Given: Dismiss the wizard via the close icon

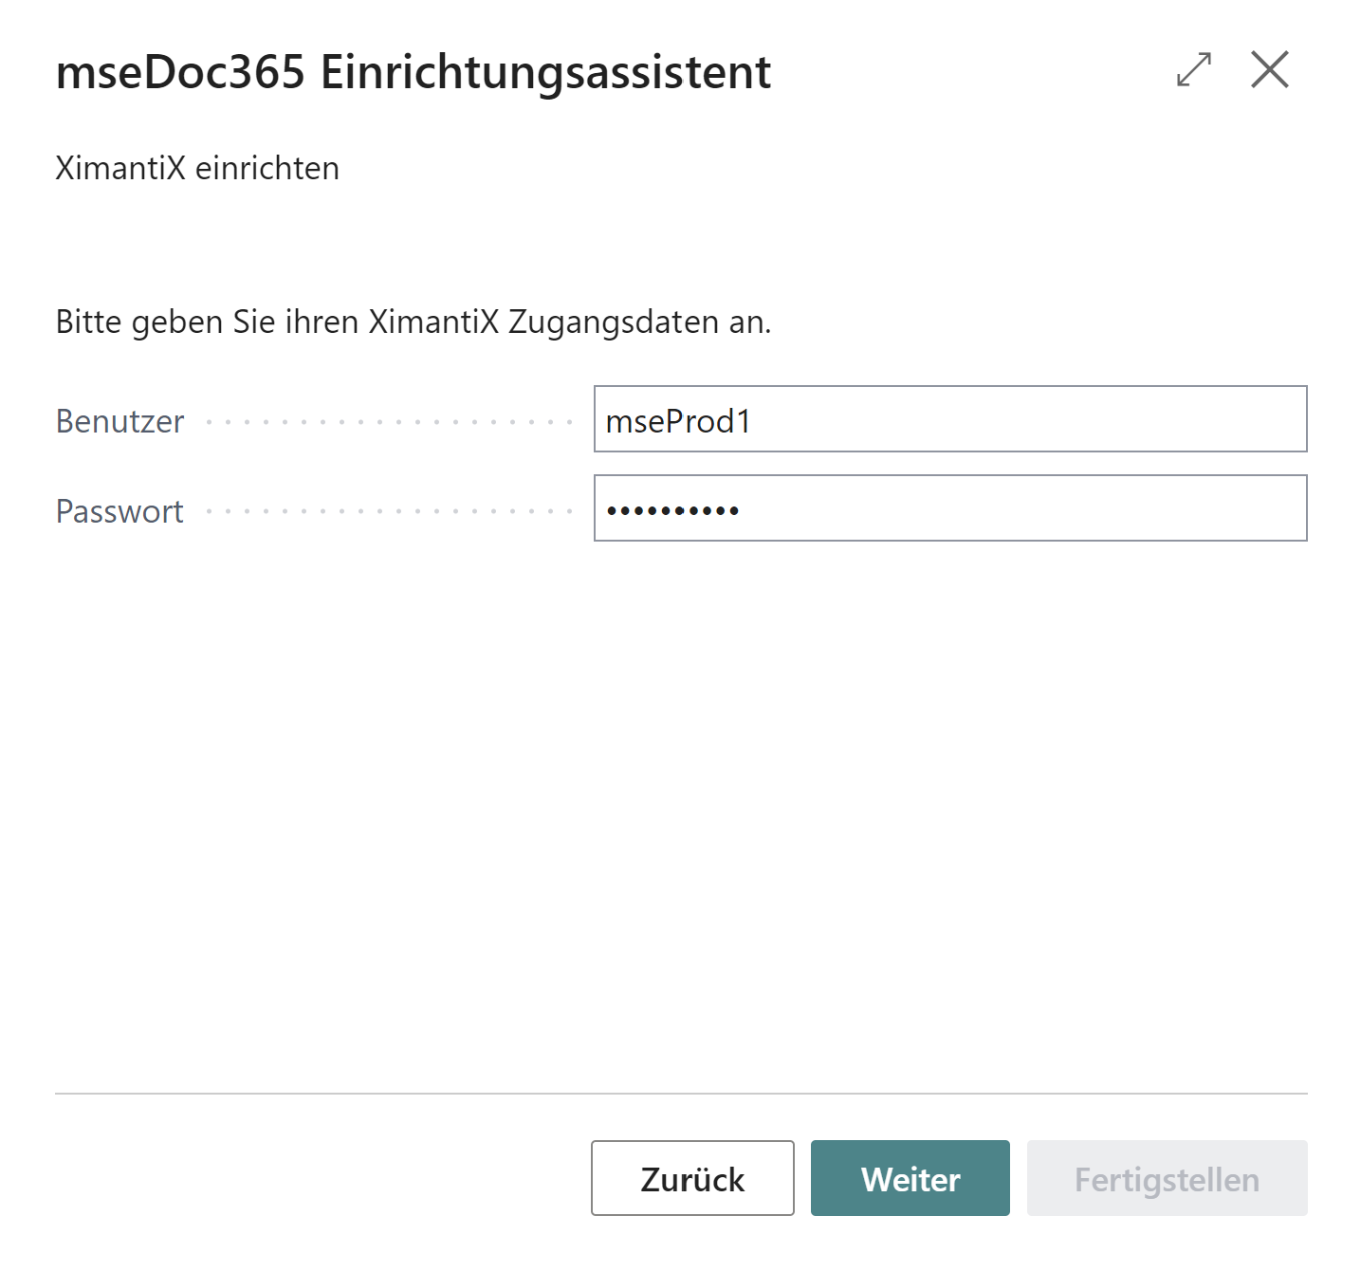Looking at the screenshot, I should tap(1269, 69).
